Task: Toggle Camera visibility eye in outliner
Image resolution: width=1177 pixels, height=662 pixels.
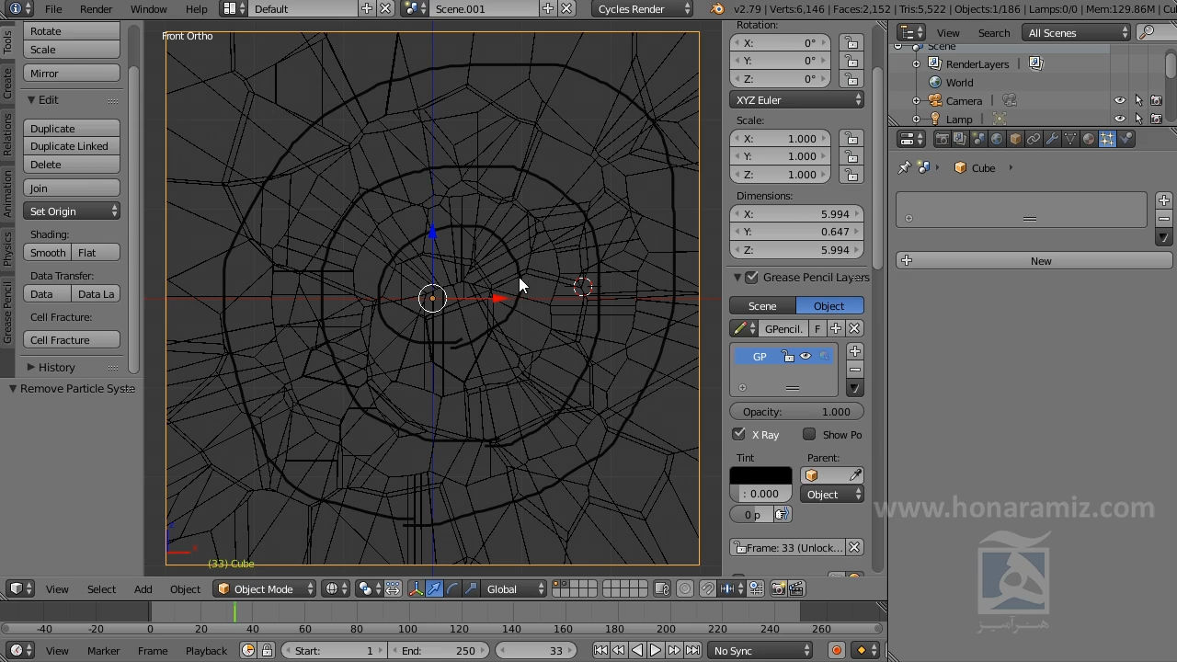Action: point(1120,101)
